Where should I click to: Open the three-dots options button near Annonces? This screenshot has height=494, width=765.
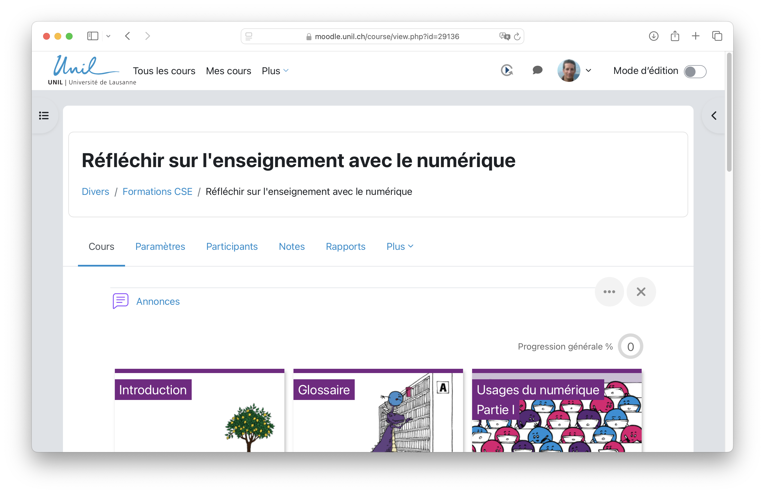coord(609,291)
